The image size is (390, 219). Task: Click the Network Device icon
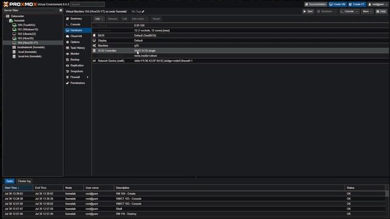coord(94,61)
